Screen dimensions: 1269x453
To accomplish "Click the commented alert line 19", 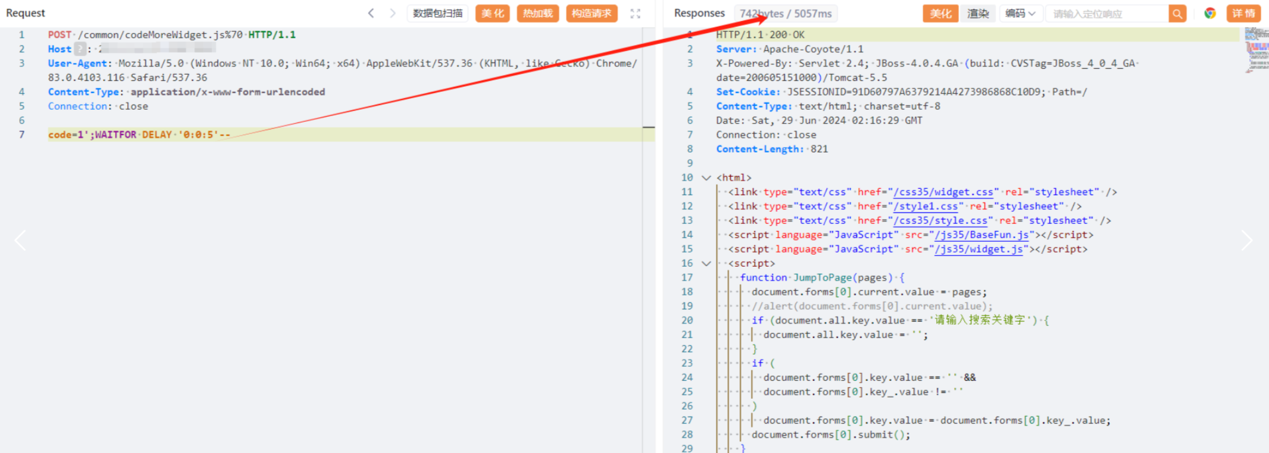I will click(872, 306).
